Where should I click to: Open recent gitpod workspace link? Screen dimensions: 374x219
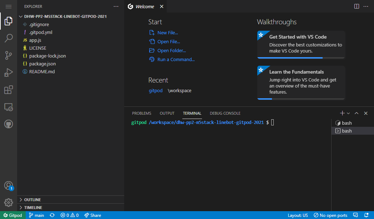(x=156, y=90)
